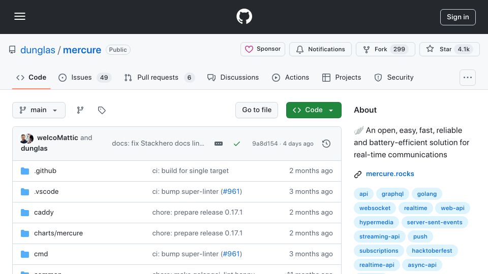Select the golang topic tag

click(x=426, y=194)
